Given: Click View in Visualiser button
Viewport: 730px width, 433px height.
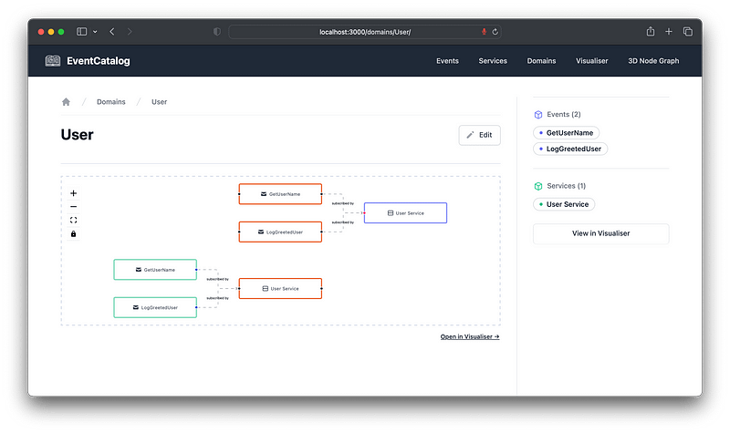Looking at the screenshot, I should click(601, 233).
